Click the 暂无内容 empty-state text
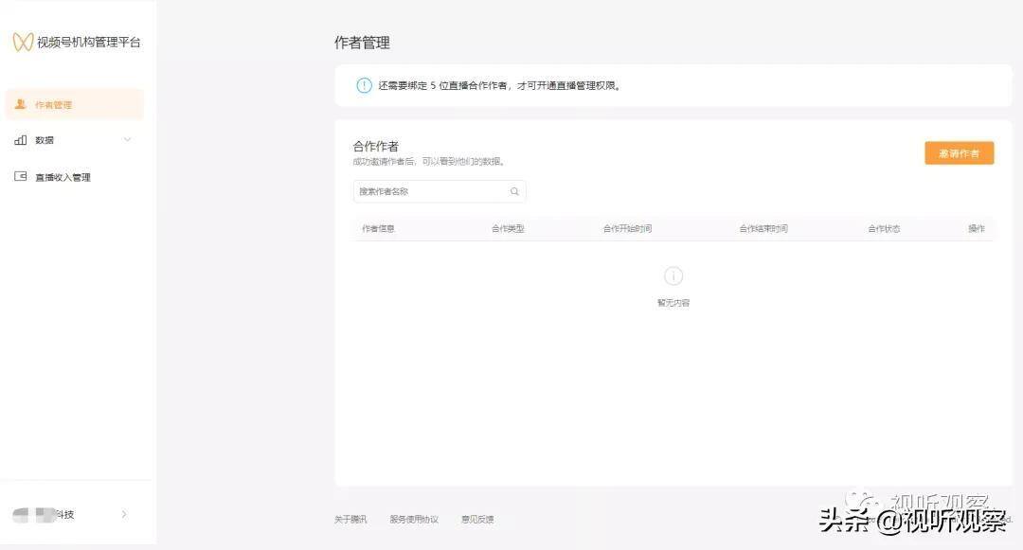The image size is (1023, 550). pos(673,303)
